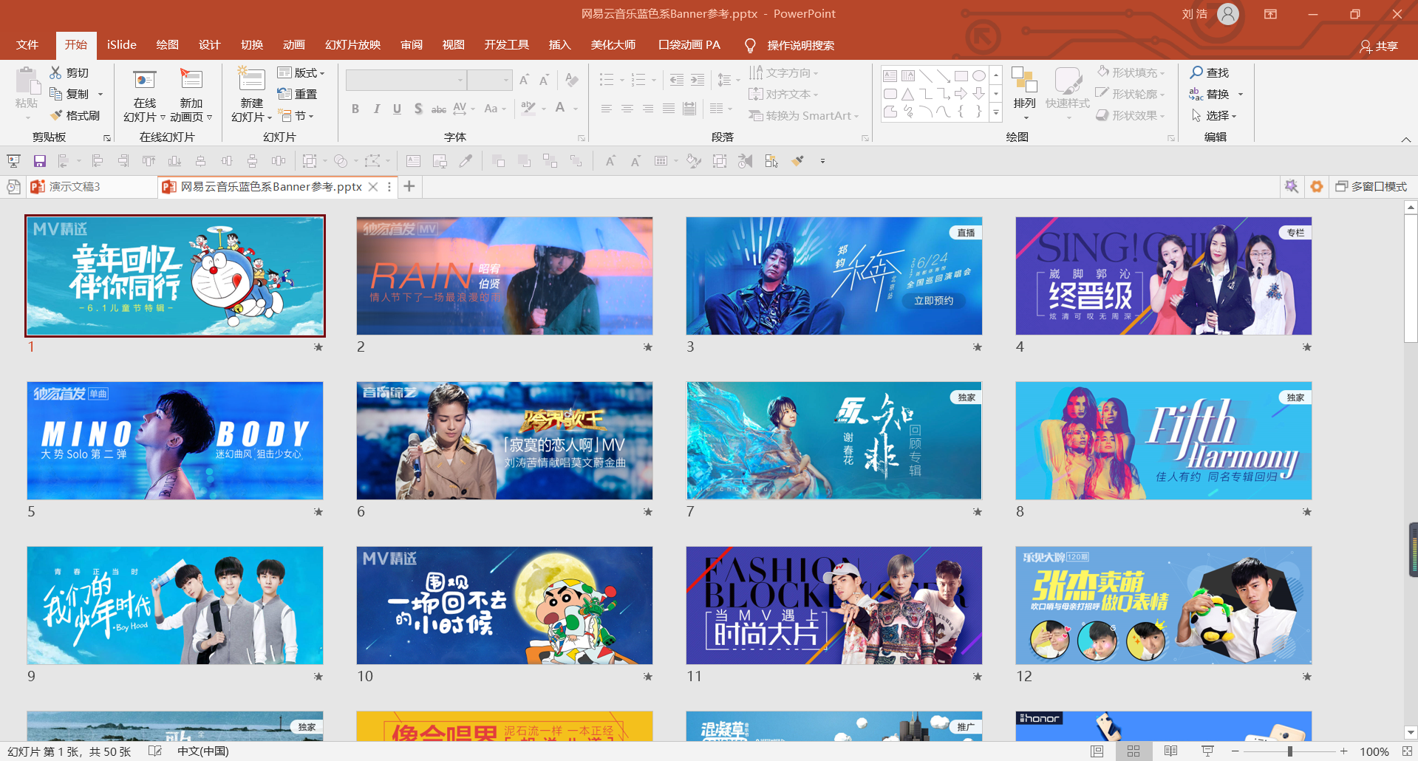Click the Reset (重置) slide button
The height and width of the screenshot is (761, 1418).
coord(297,94)
